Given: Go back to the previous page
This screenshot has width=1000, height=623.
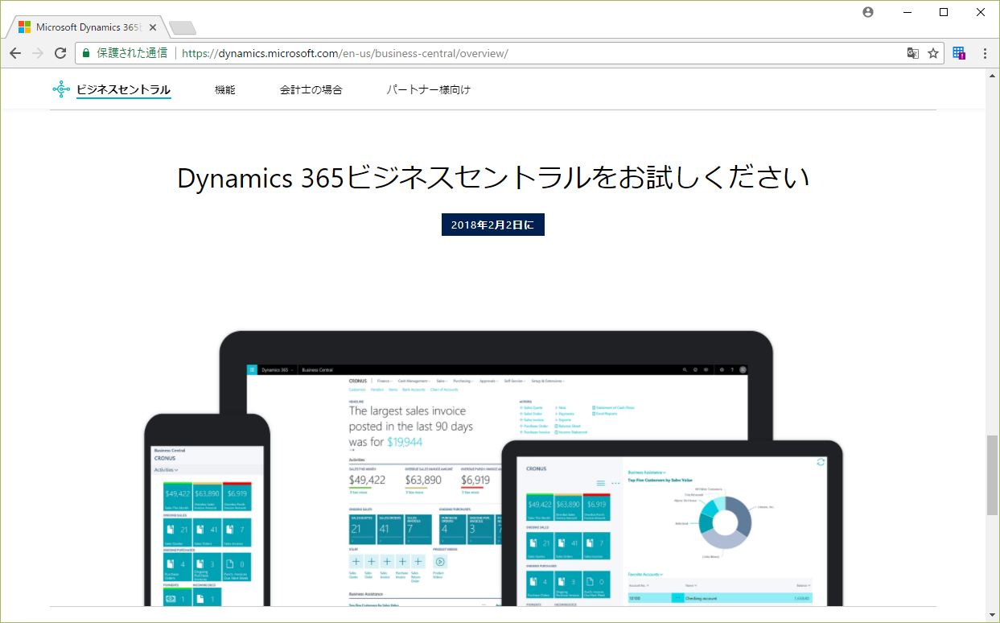Looking at the screenshot, I should pyautogui.click(x=15, y=53).
